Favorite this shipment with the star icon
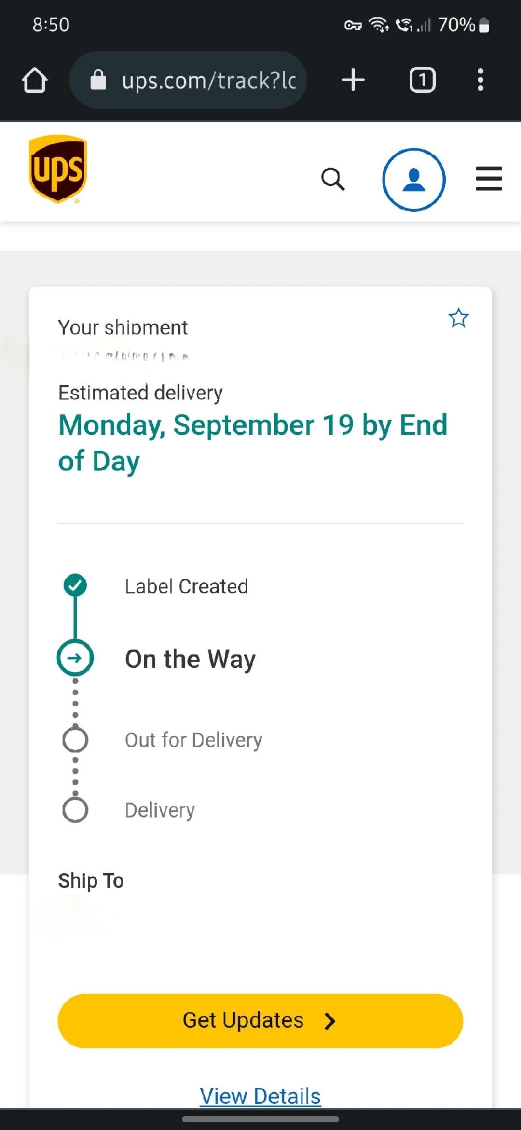 pos(458,318)
